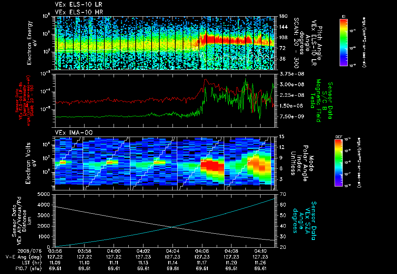Image resolution: width=397 pixels, height=274 pixels.
Task: Select the VEx ELS-10 LR title
Action: point(79,5)
